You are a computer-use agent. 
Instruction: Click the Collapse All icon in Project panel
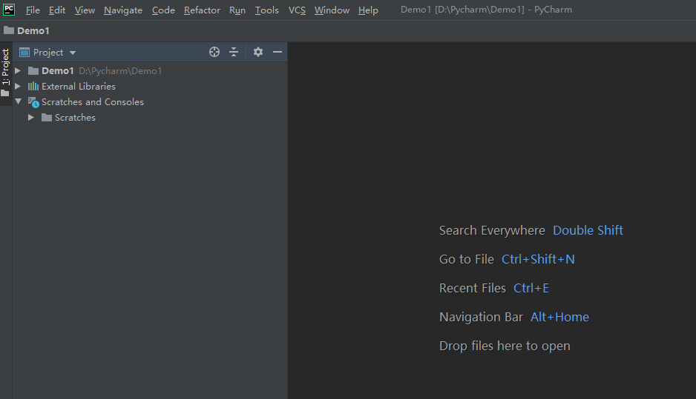point(234,53)
